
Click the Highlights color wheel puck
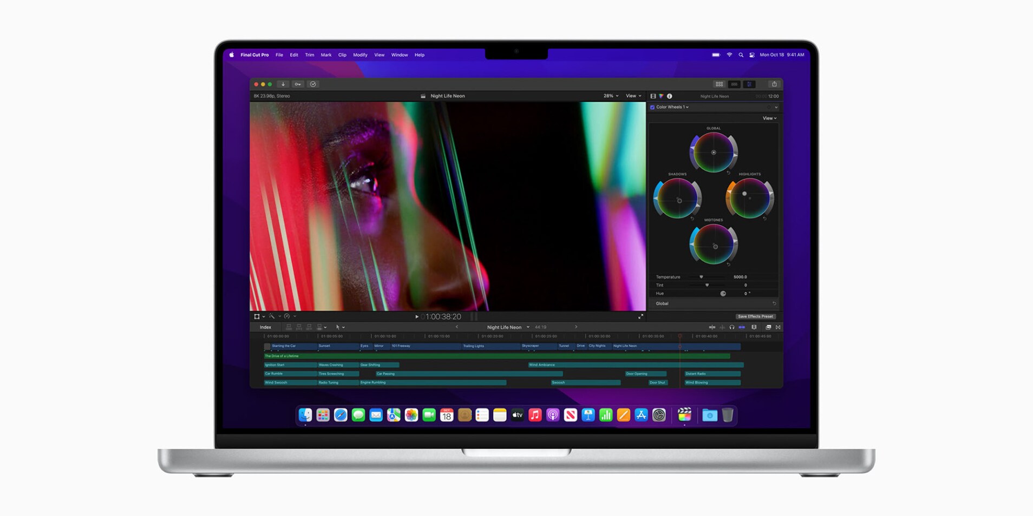[744, 194]
